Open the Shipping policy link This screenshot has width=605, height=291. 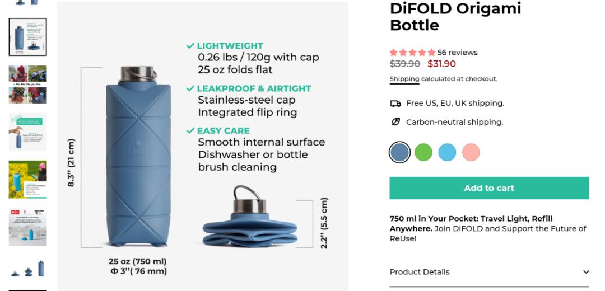click(x=404, y=79)
